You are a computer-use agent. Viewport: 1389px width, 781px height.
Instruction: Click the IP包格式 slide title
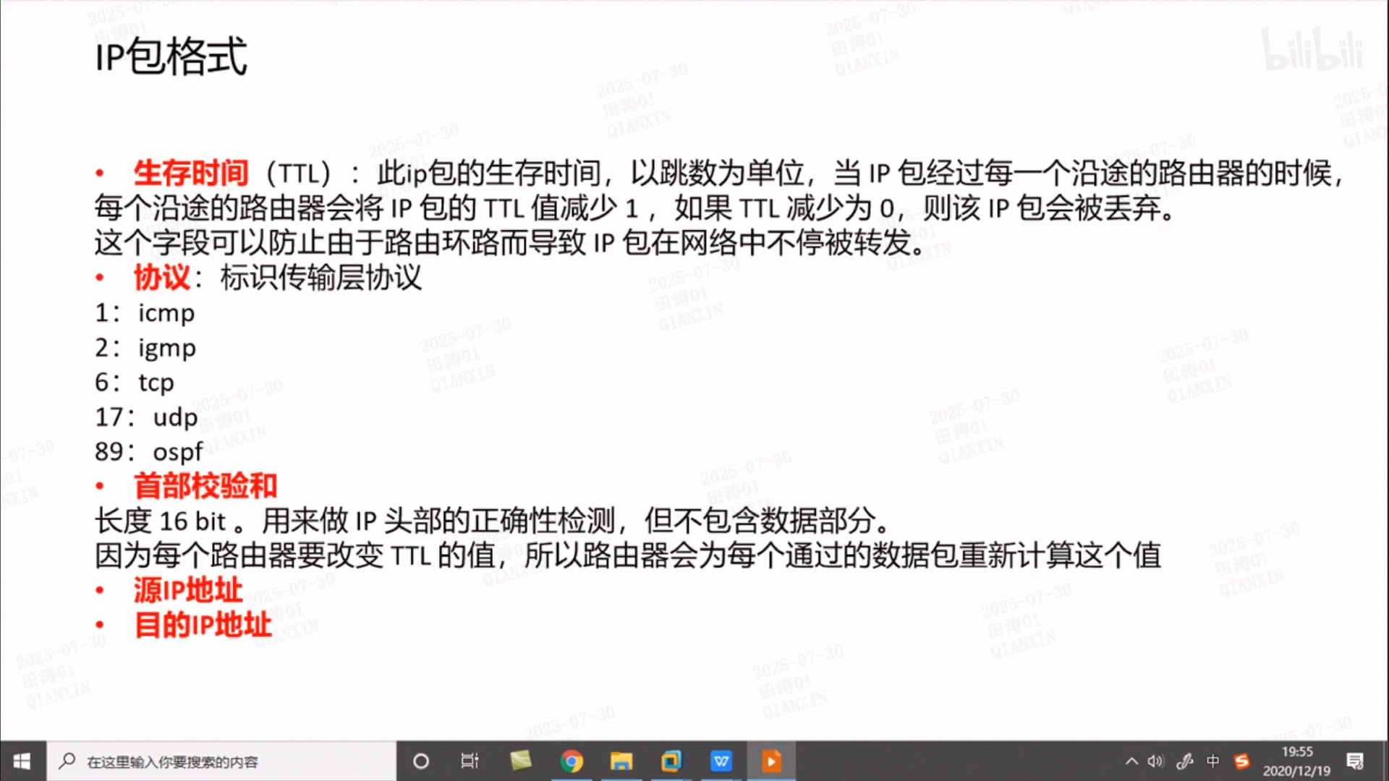click(x=171, y=56)
